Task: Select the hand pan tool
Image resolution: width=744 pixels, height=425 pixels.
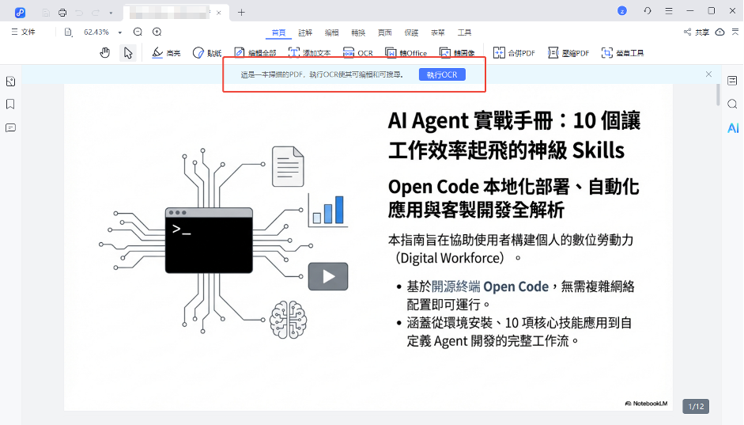Action: [104, 53]
